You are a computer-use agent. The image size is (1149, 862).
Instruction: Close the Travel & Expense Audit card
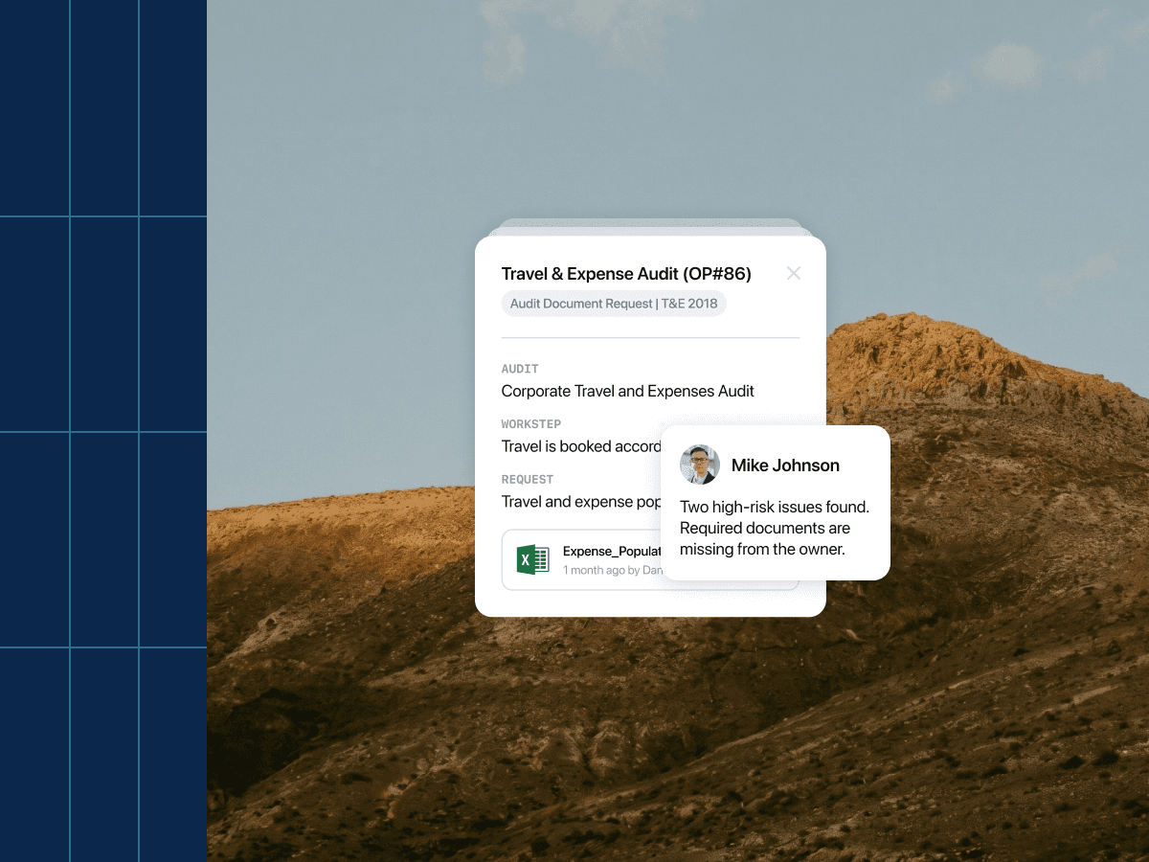coord(794,273)
